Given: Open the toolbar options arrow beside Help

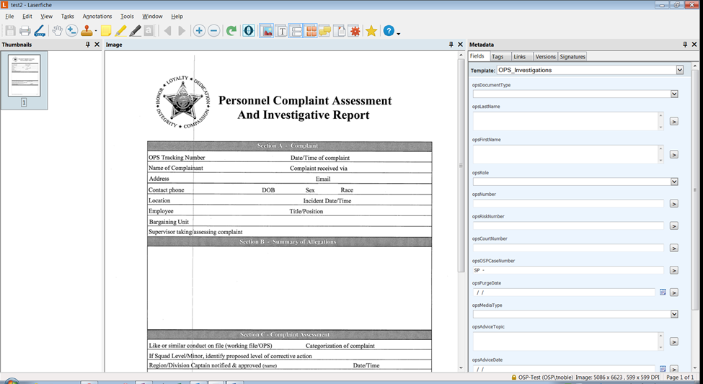Looking at the screenshot, I should coord(398,33).
